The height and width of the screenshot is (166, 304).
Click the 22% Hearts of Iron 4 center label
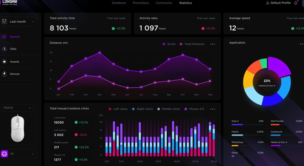(267, 83)
